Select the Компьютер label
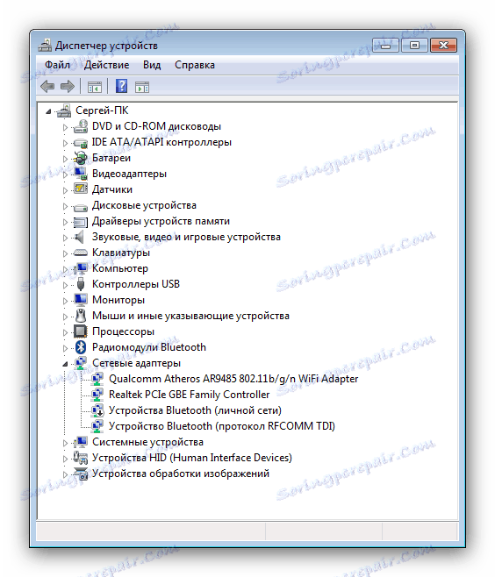This screenshot has width=495, height=577. pos(120,268)
